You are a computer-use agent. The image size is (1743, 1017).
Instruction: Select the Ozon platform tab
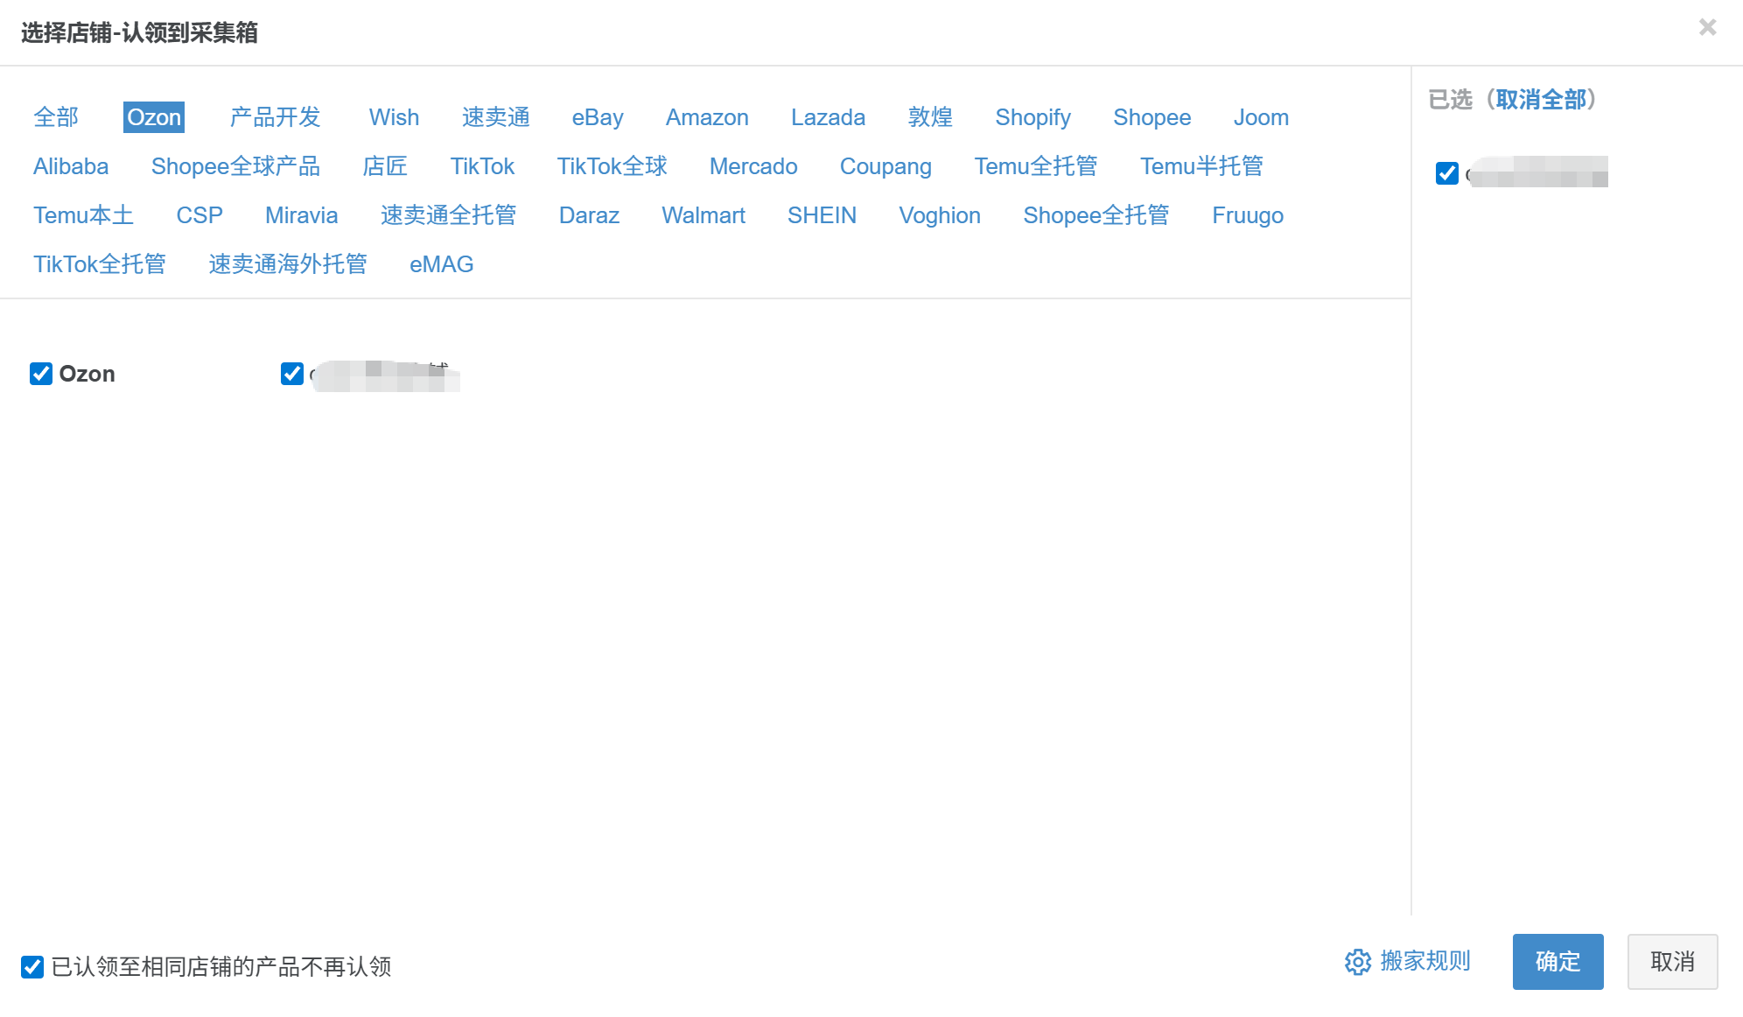click(154, 117)
